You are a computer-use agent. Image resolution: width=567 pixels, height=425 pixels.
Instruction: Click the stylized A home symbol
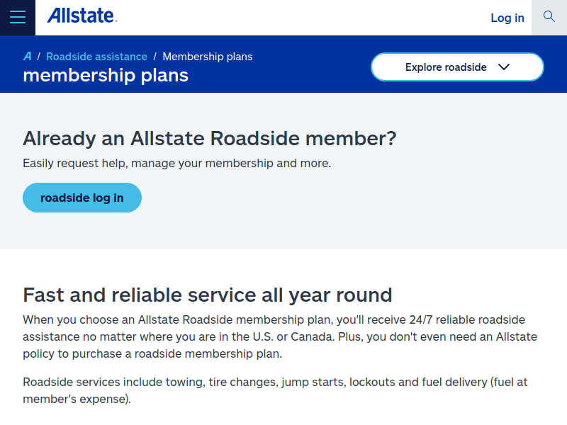tap(27, 56)
